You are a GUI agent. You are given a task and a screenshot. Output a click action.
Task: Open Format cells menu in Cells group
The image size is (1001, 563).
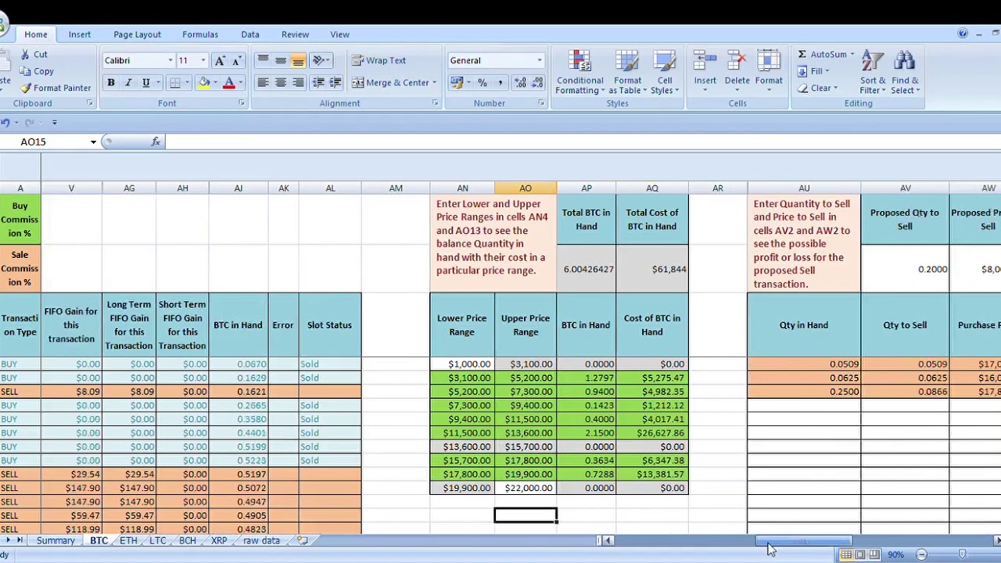pyautogui.click(x=769, y=72)
